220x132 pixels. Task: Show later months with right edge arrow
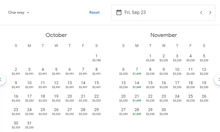(218, 79)
